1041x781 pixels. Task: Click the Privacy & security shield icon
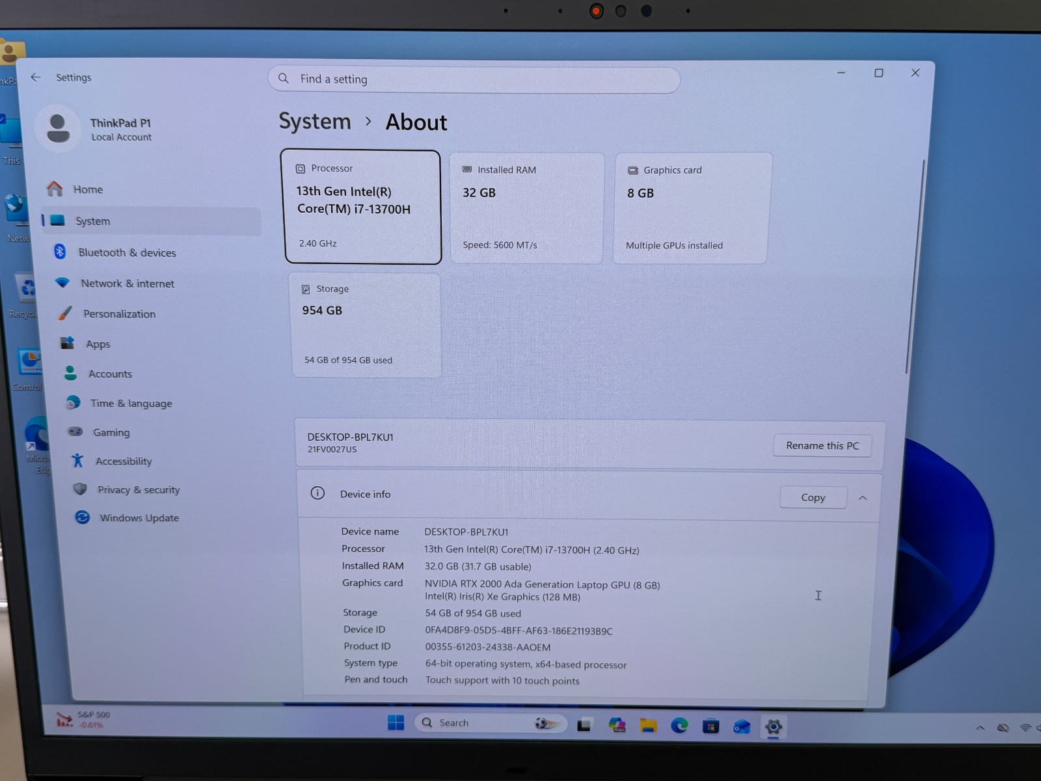[x=80, y=489]
